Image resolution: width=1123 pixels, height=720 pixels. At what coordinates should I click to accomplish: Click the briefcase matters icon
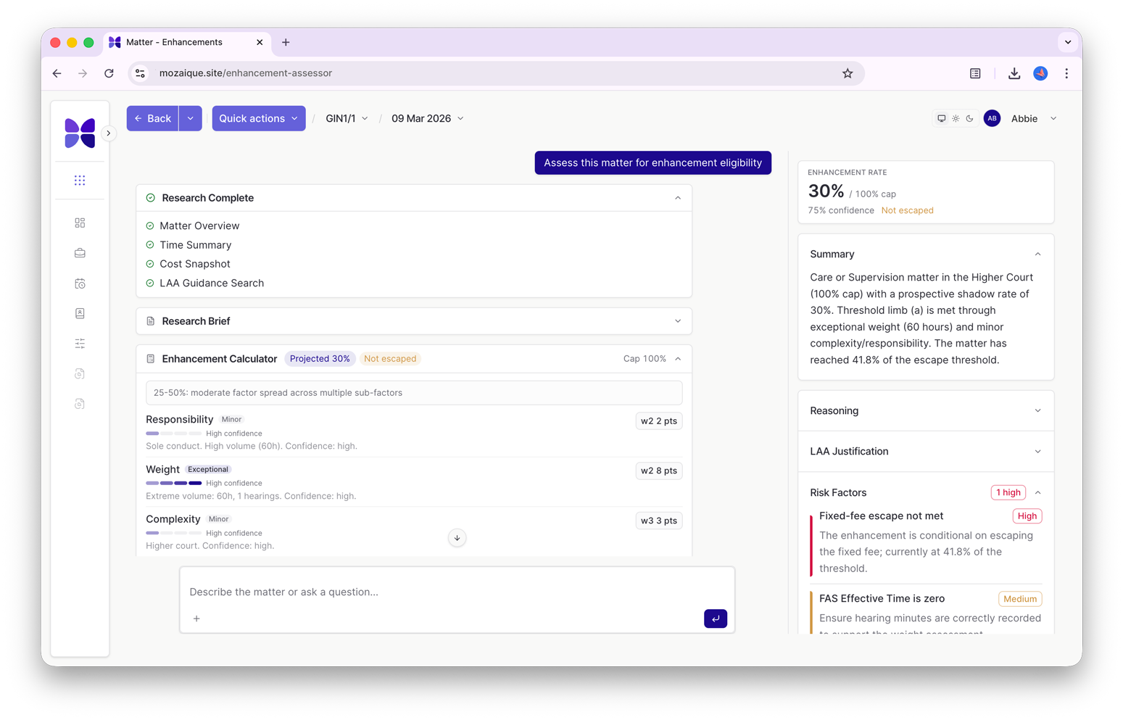coord(80,253)
